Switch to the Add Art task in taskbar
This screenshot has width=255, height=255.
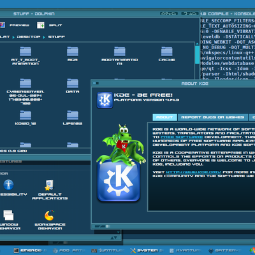[x=69, y=251]
